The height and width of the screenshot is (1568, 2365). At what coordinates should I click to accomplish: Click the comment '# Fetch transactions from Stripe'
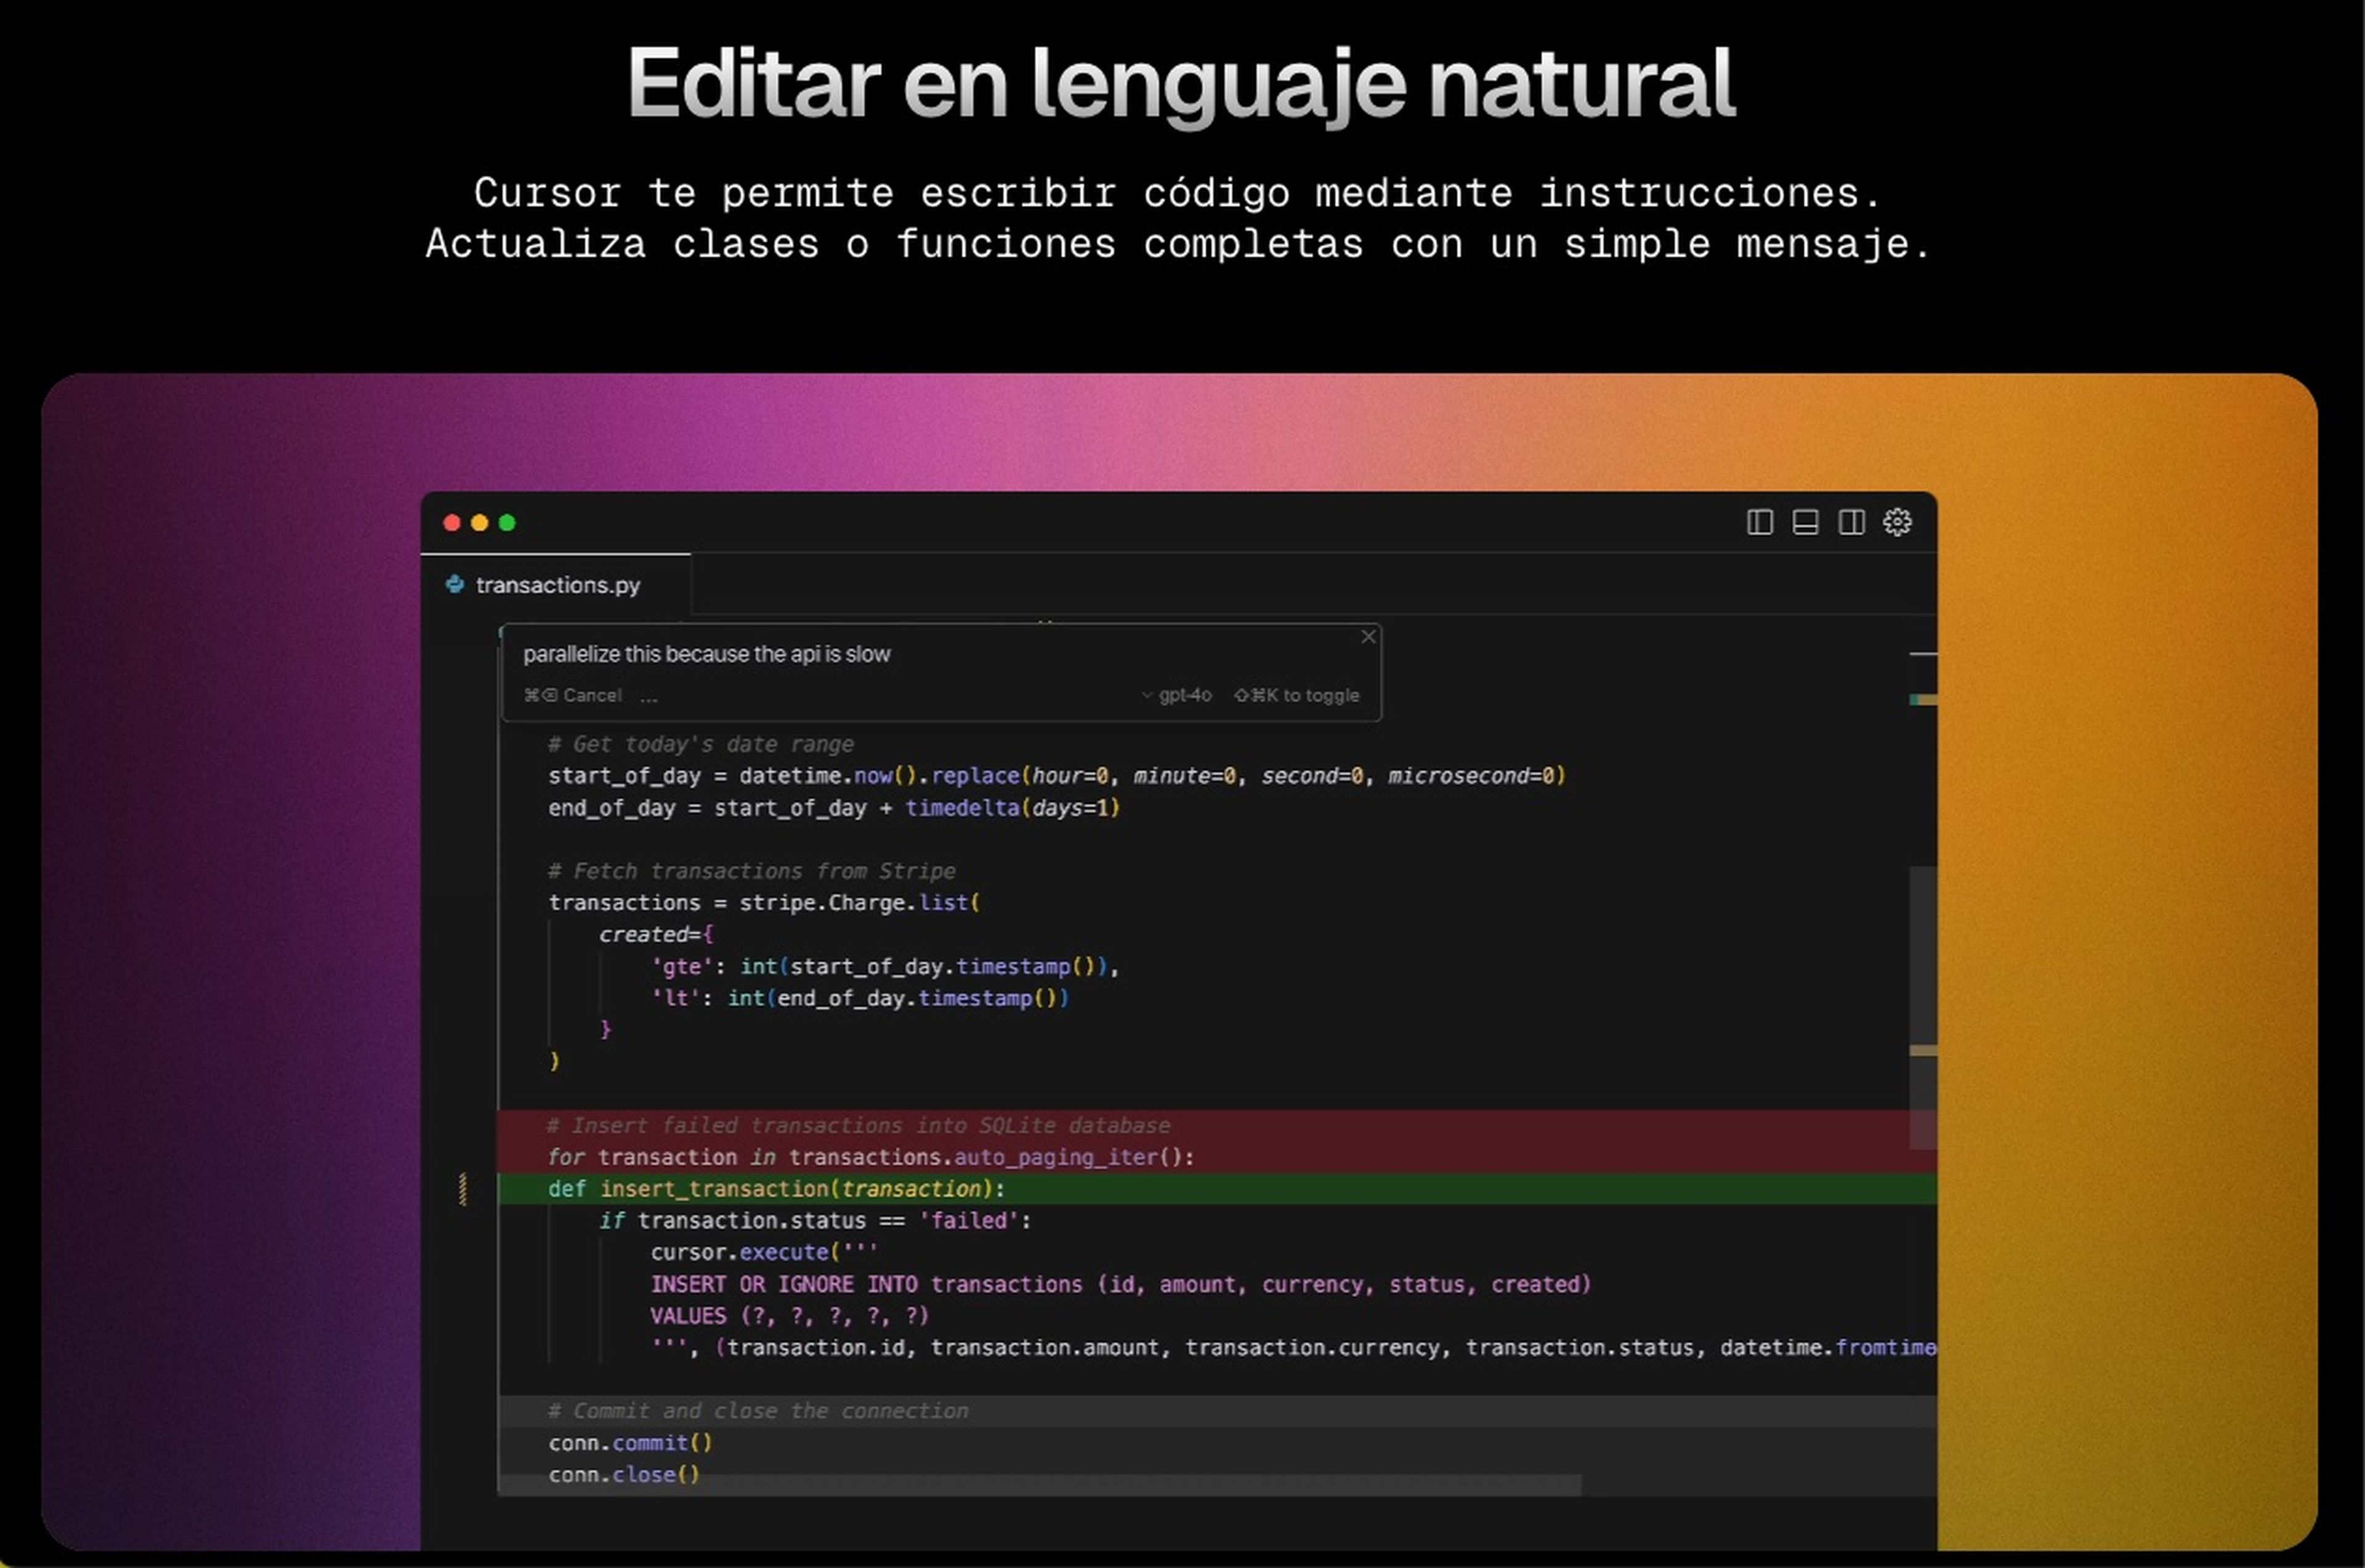pyautogui.click(x=751, y=871)
